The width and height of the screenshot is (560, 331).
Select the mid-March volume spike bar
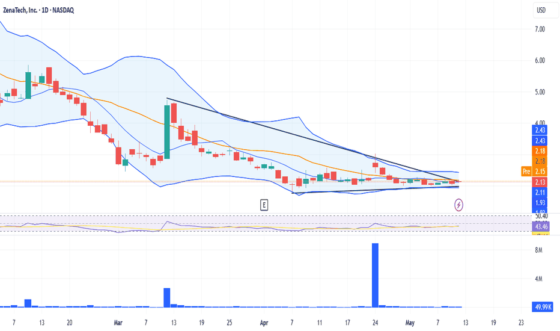click(167, 298)
